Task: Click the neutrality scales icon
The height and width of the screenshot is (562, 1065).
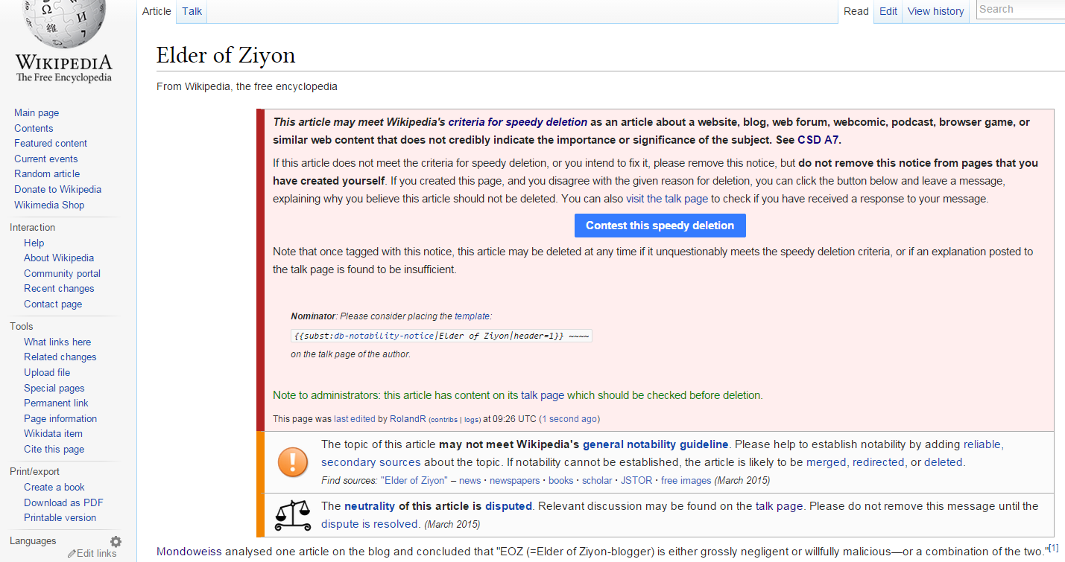Action: pos(292,514)
